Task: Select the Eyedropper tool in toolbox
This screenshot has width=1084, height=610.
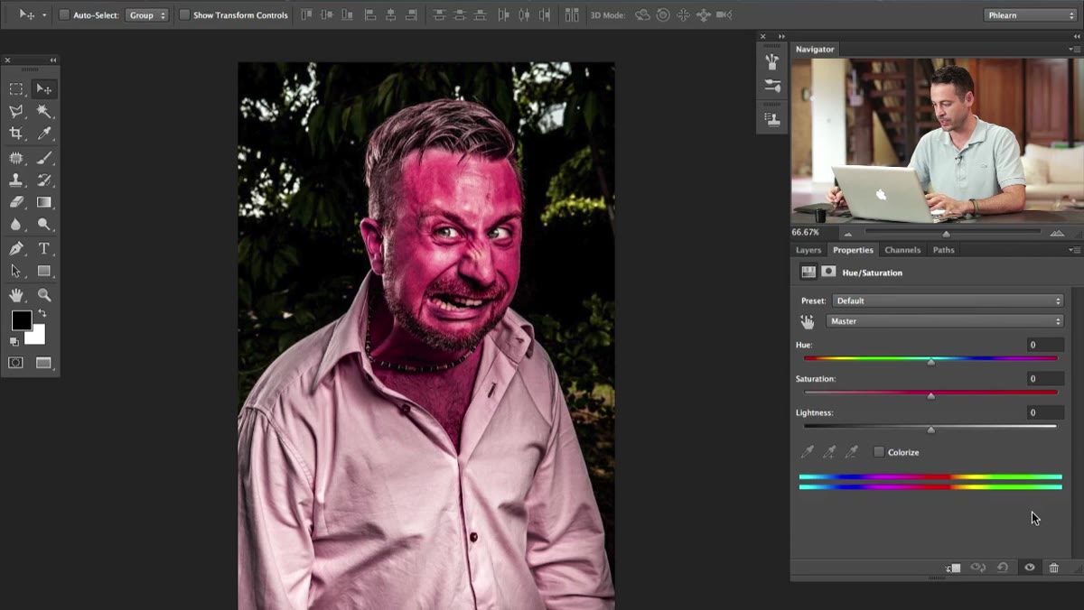Action: pos(43,134)
